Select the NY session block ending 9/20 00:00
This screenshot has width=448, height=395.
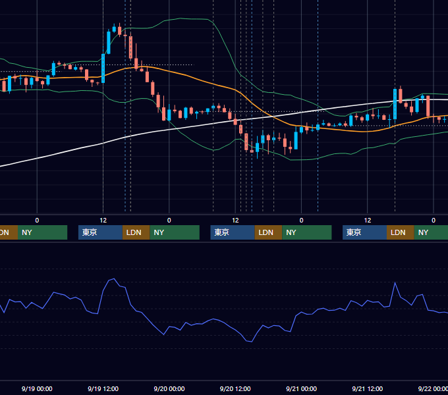(175, 232)
